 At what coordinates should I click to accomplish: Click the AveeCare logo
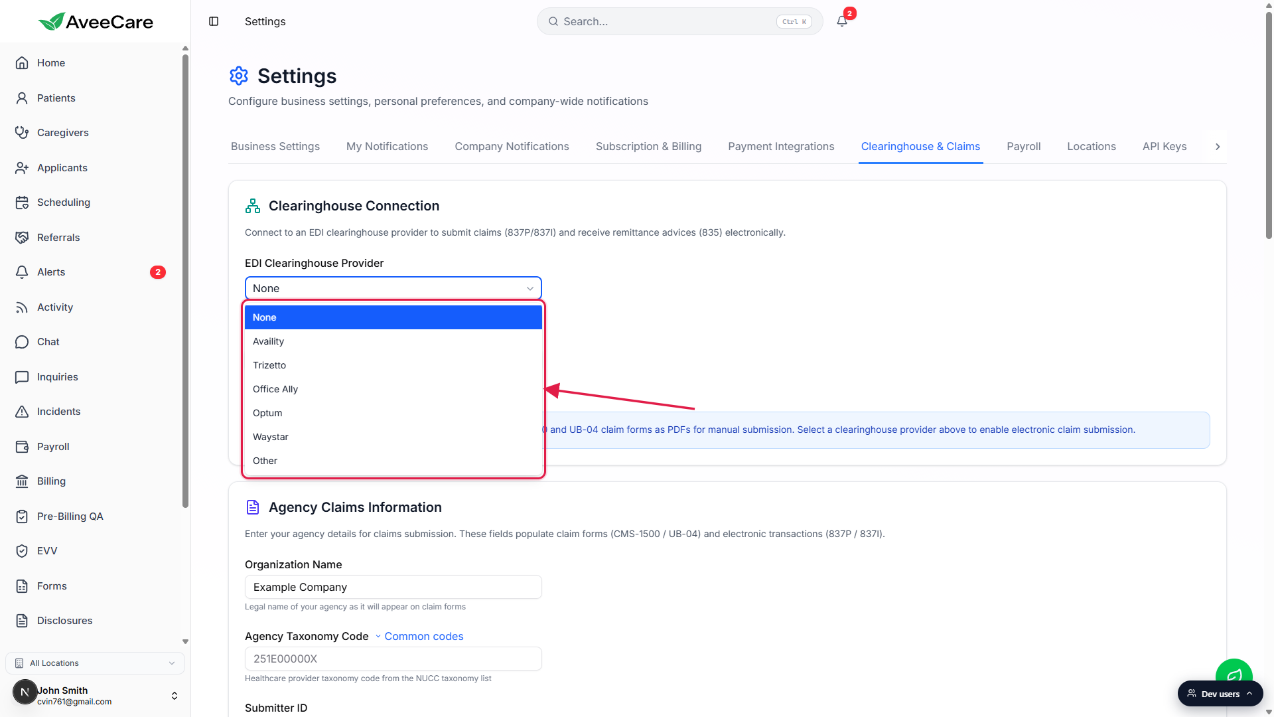96,21
